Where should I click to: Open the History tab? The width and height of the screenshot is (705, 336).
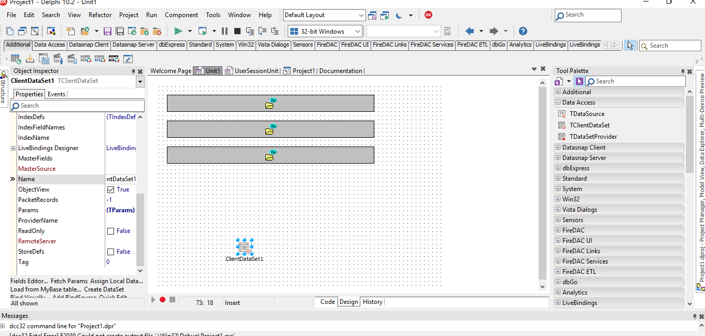[373, 302]
